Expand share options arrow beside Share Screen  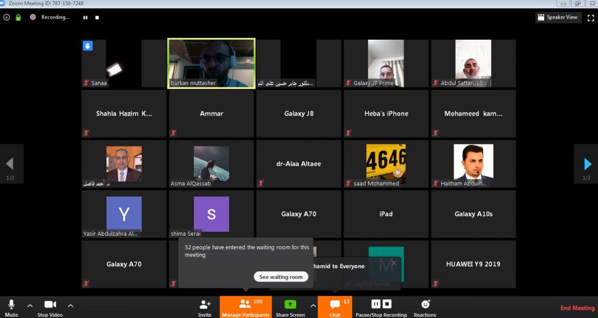313,305
